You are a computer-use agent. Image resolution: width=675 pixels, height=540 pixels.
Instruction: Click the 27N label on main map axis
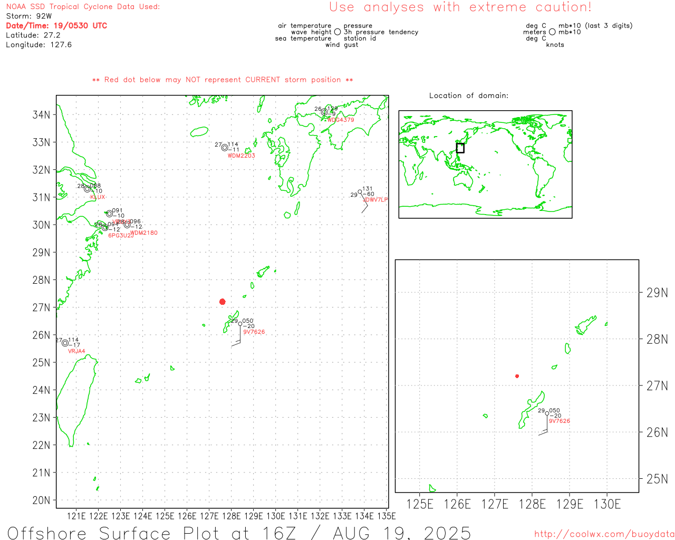click(x=42, y=307)
